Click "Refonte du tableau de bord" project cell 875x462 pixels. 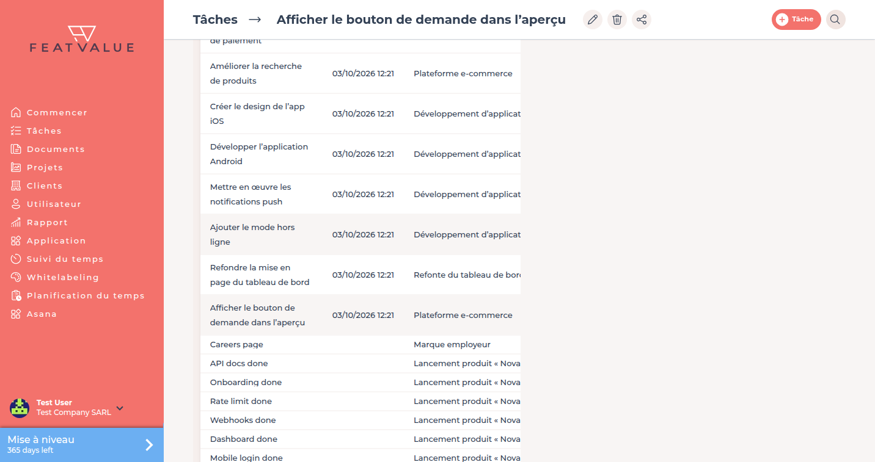(x=467, y=275)
